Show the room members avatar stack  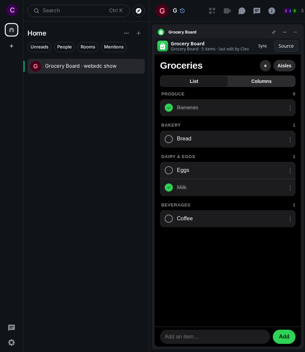(x=293, y=11)
